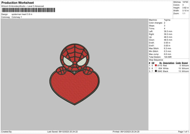Click stitch count 5842 in Black row
The height and width of the screenshot is (134, 190).
160,71
